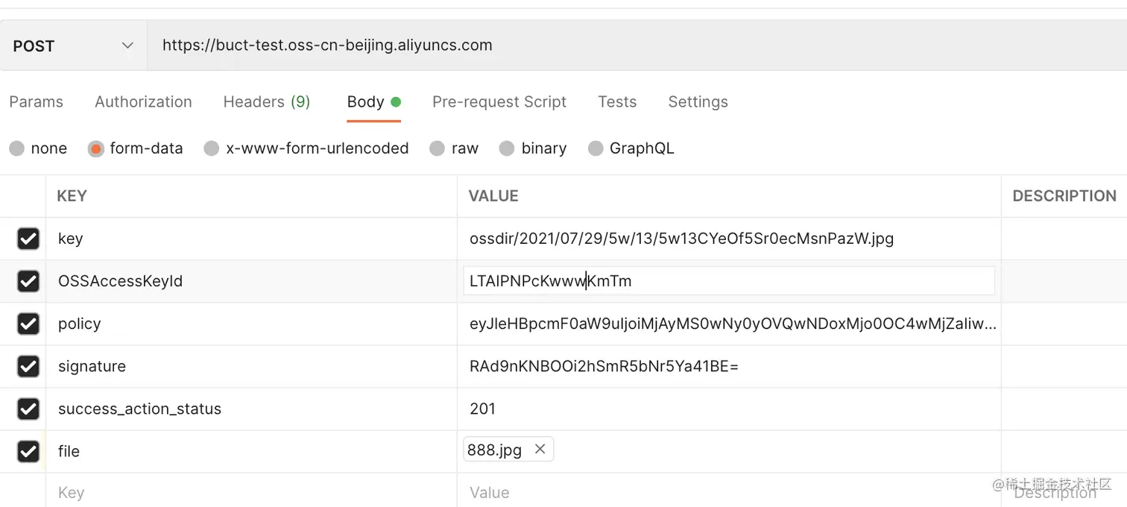Open the Tests tab
Viewport: 1127px width, 507px height.
pos(617,102)
